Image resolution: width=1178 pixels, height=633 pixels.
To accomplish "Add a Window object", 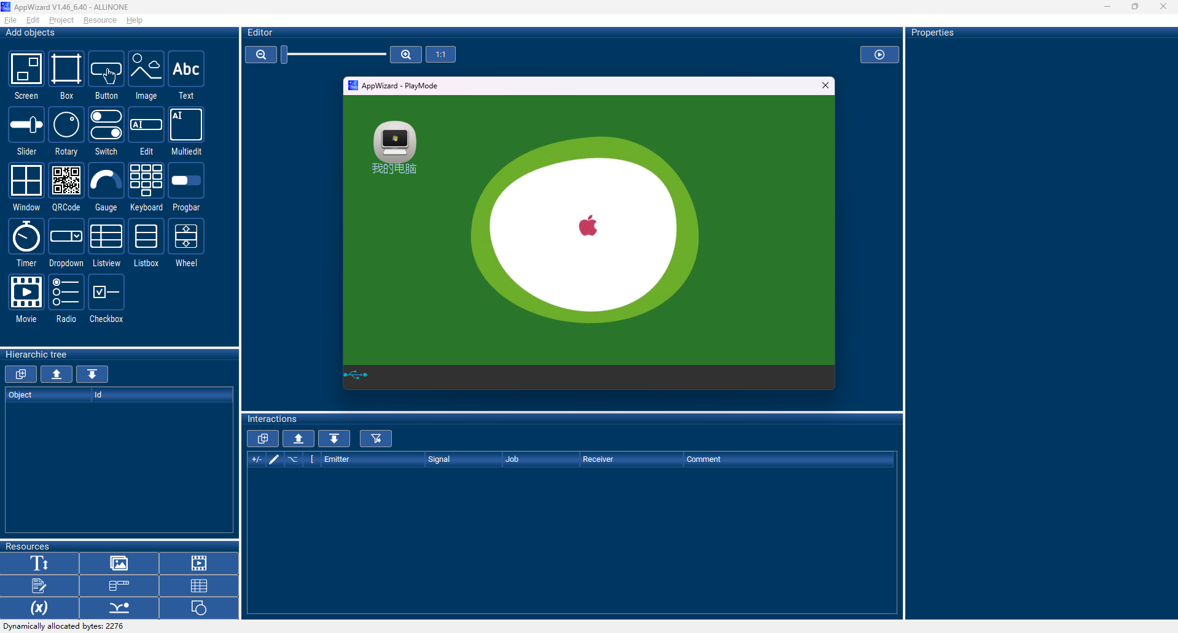I will click(x=26, y=180).
